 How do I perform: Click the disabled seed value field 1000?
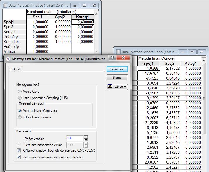[75, 145]
